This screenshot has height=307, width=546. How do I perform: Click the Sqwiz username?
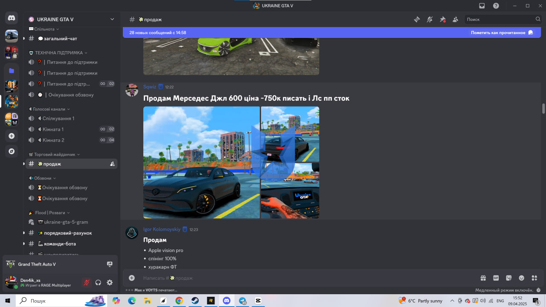(x=150, y=87)
